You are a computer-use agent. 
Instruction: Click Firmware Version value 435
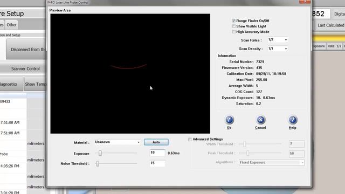click(259, 68)
